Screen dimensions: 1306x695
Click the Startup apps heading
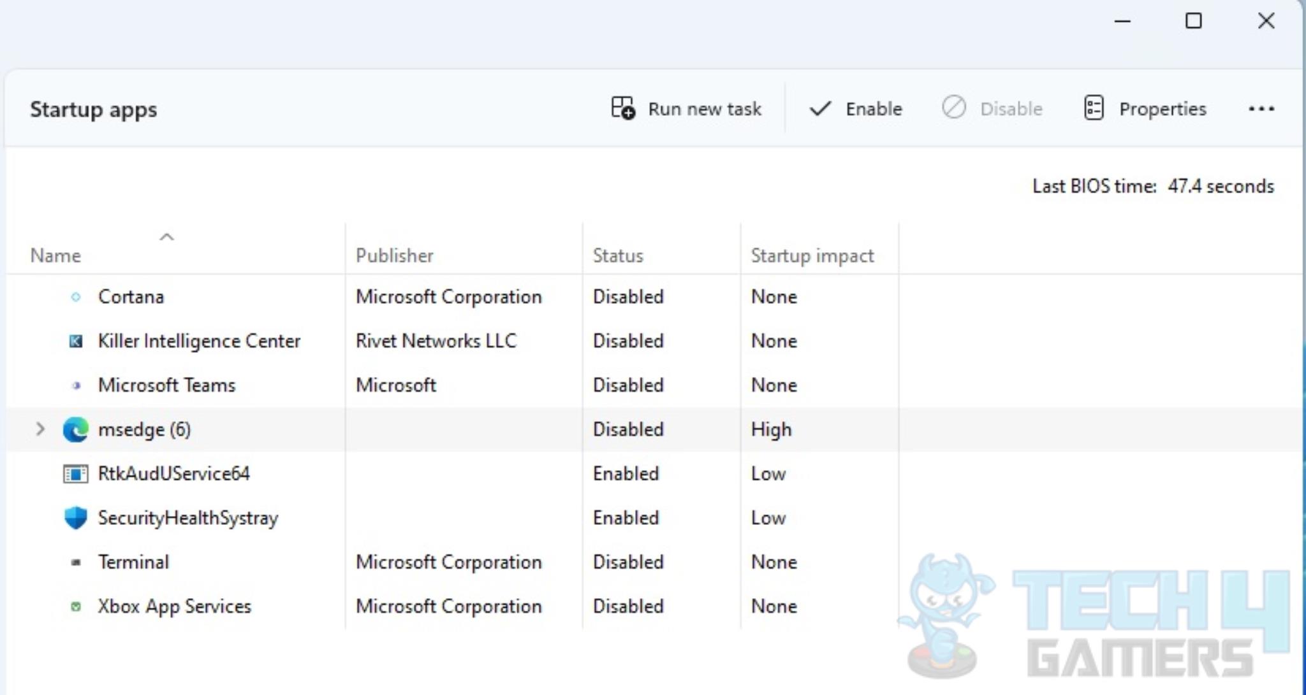tap(93, 109)
